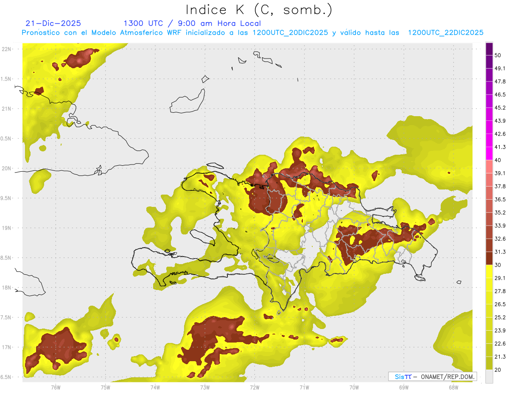This screenshot has height=393, width=509.
Task: Select the magenta swatch between 40 and 41.3
Action: tap(489, 153)
